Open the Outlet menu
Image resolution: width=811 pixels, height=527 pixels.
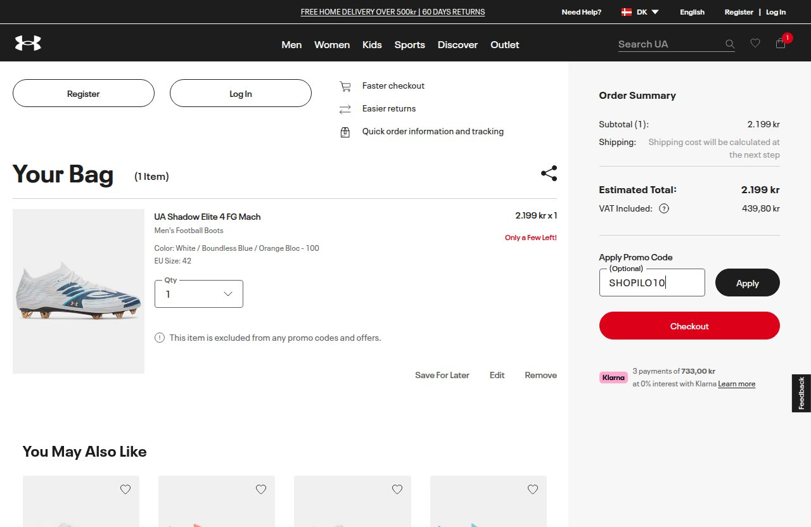(x=505, y=44)
